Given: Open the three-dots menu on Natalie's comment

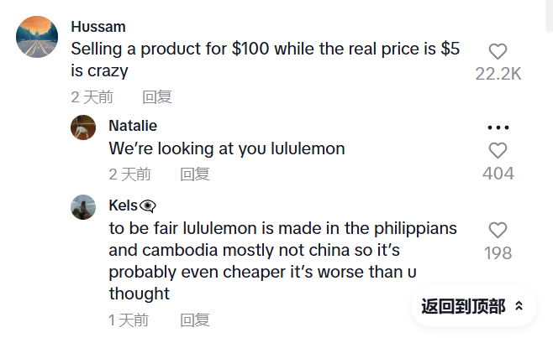Looking at the screenshot, I should click(x=498, y=127).
